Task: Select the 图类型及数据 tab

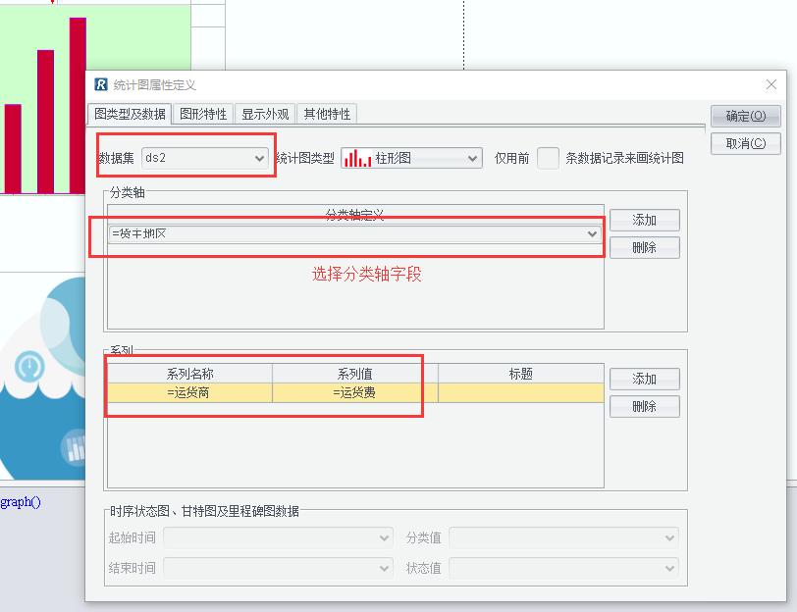Action: [131, 114]
